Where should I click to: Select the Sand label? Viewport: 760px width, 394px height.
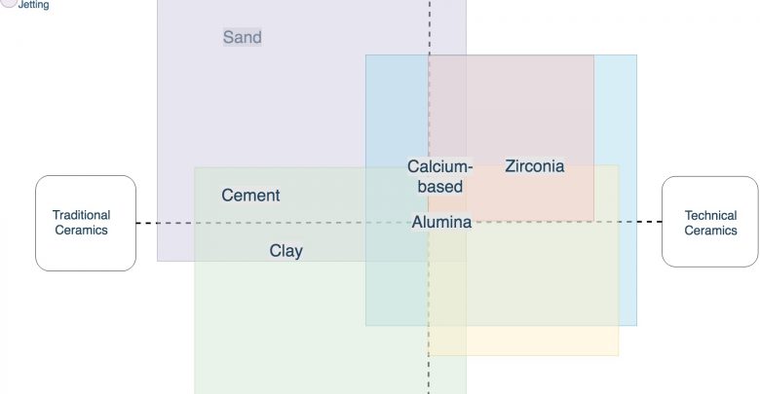click(243, 38)
